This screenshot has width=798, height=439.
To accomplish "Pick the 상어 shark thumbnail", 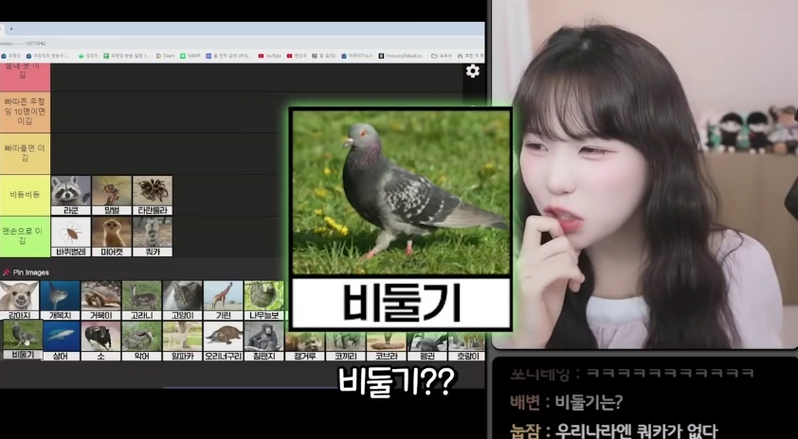I will click(x=61, y=339).
